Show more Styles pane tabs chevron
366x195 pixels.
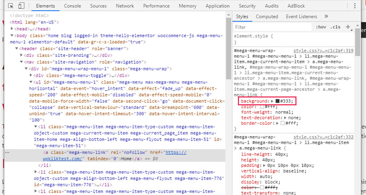pos(326,16)
